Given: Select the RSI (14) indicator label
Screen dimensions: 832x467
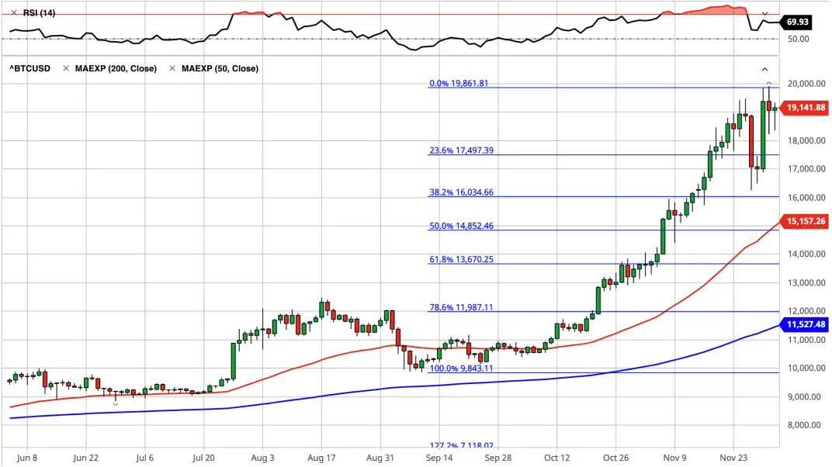Looking at the screenshot, I should pyautogui.click(x=40, y=12).
